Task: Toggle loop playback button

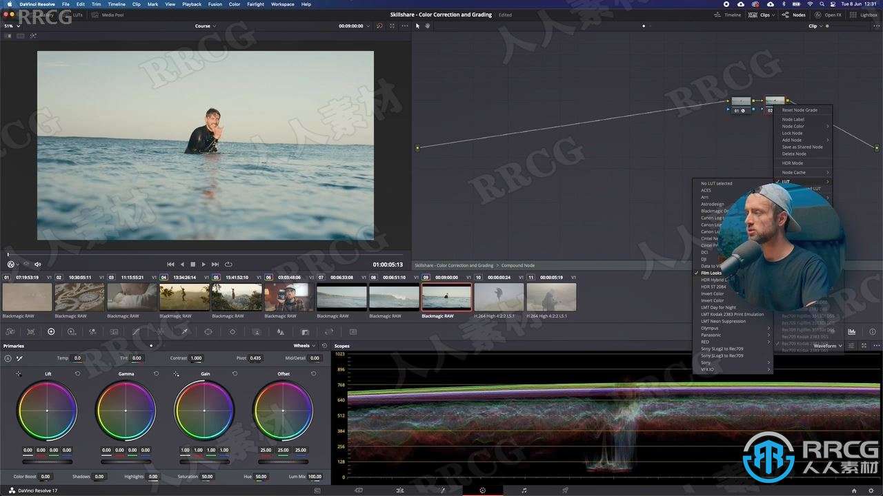Action: point(228,264)
